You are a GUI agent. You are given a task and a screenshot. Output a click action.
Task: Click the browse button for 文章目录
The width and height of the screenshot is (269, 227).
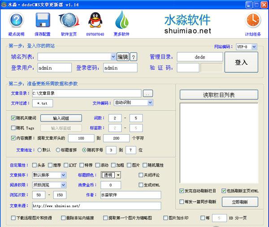coord(148,93)
